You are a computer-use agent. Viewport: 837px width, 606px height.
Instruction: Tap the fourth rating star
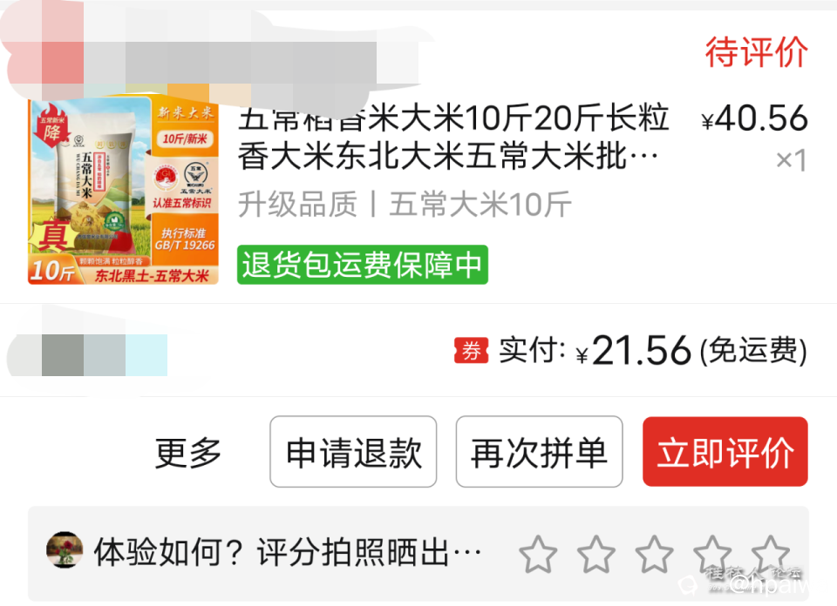(712, 554)
